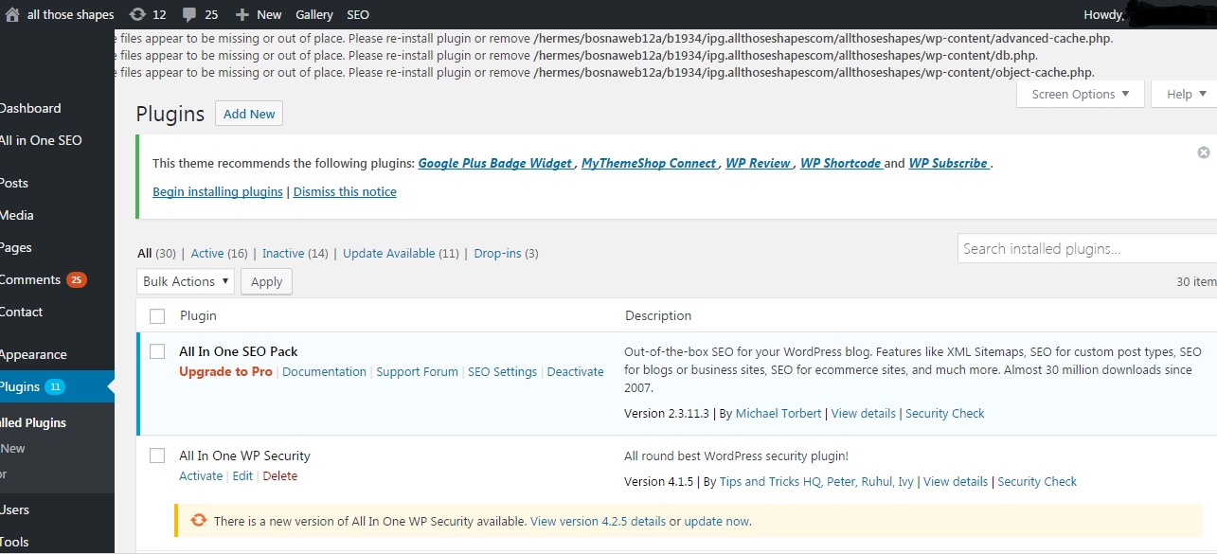Viewport: 1217px width, 554px height.
Task: Open Contact in the sidebar
Action: pos(22,312)
